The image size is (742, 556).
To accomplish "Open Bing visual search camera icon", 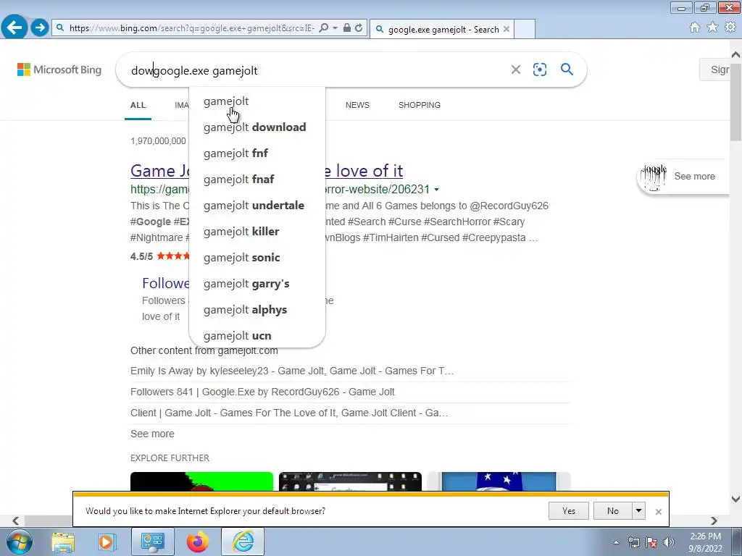I will (540, 69).
